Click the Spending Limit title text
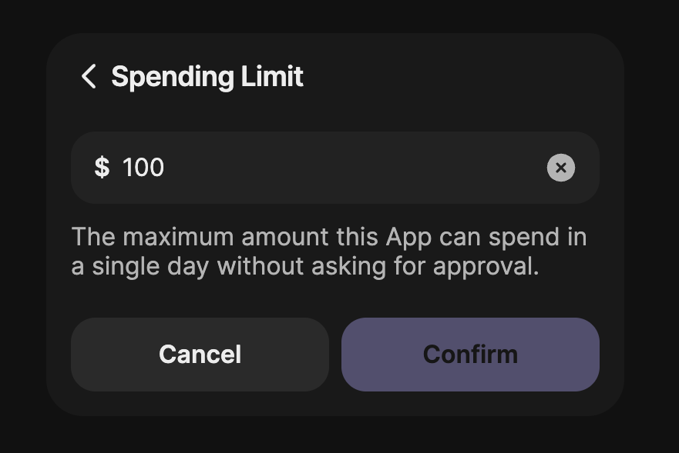This screenshot has width=679, height=453. pyautogui.click(x=207, y=77)
